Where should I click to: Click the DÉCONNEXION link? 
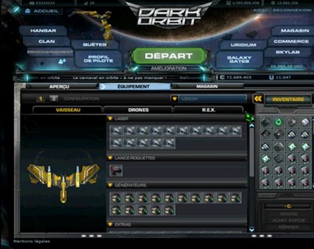(292, 10)
